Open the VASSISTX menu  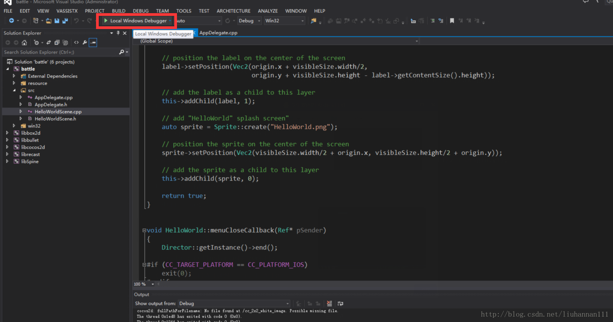(x=67, y=11)
